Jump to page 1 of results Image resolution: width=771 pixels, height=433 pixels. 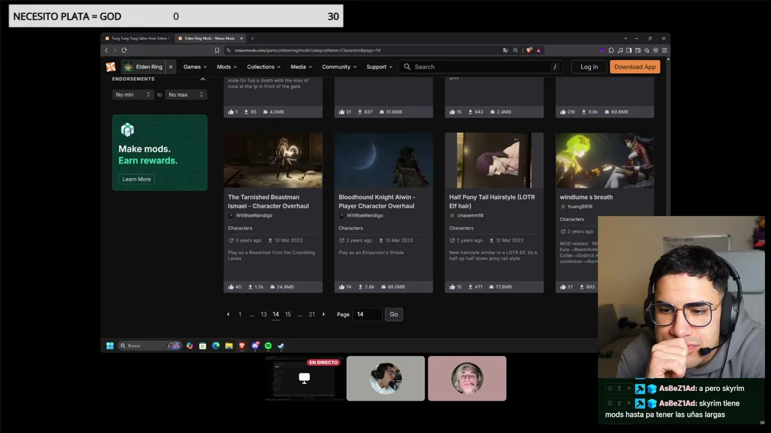pos(240,314)
